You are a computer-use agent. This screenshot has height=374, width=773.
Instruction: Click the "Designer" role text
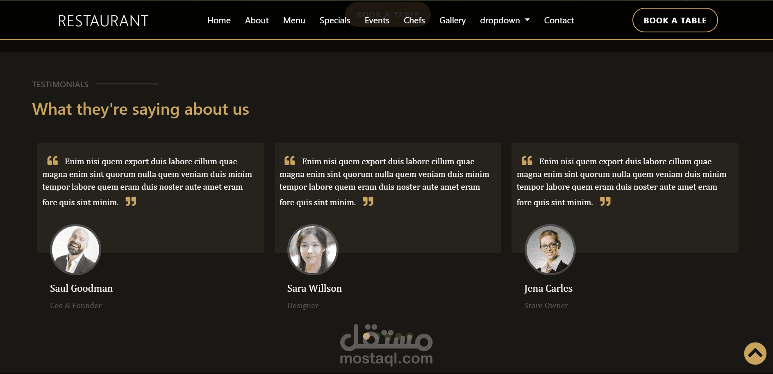click(303, 306)
